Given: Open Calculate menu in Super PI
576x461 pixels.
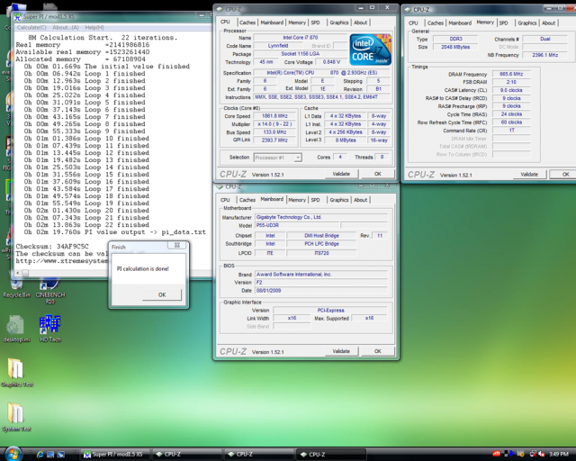Looking at the screenshot, I should [x=31, y=28].
